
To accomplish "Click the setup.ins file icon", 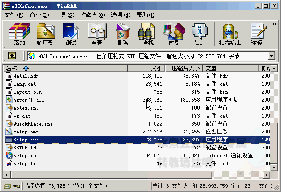I will click(x=9, y=155).
